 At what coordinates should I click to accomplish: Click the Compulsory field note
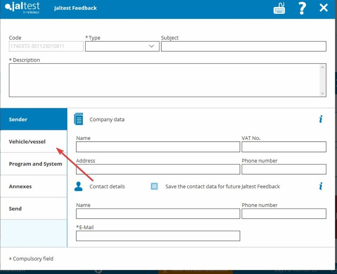31,258
